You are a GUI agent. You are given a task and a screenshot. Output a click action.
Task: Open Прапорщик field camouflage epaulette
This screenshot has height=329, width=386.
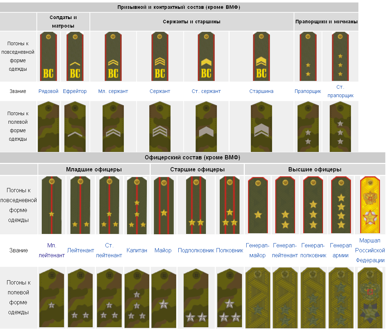point(308,127)
